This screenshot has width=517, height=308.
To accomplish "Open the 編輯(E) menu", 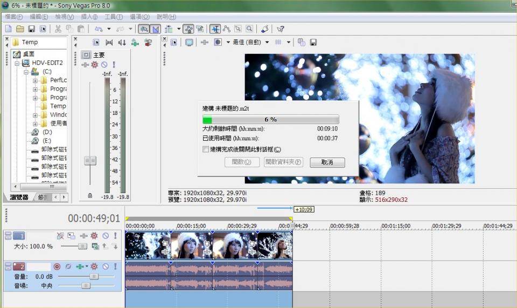I will 39,17.
